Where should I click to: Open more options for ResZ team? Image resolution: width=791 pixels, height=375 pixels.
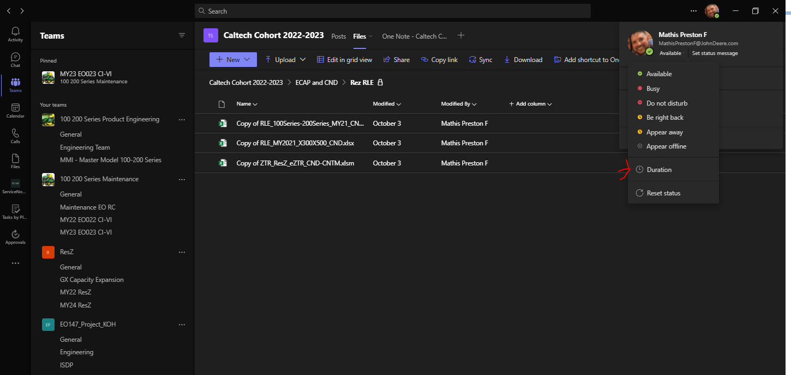182,252
